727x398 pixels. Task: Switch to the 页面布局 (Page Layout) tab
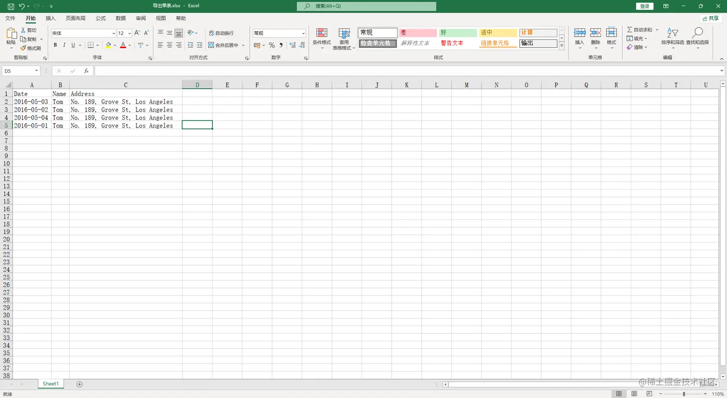[x=75, y=18]
